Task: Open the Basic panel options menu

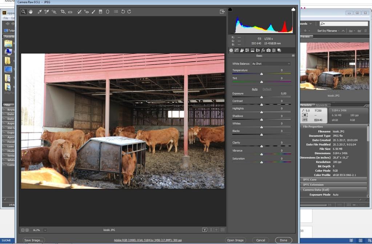Action: pos(293,56)
